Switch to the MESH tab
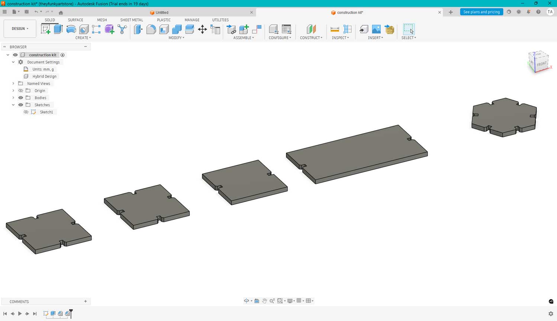Viewport: 557px width, 321px height. tap(102, 20)
